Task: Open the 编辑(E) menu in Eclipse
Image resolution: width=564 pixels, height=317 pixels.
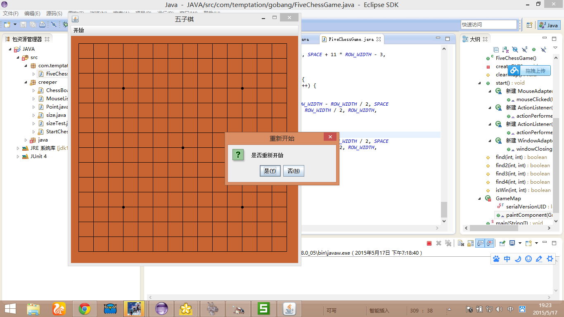Action: pos(32,14)
